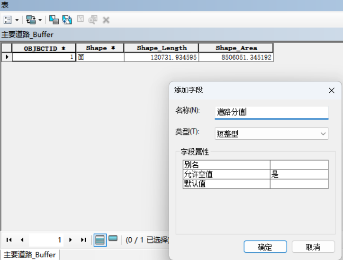Click the 允许空值 value cell showing 是

click(x=299, y=174)
